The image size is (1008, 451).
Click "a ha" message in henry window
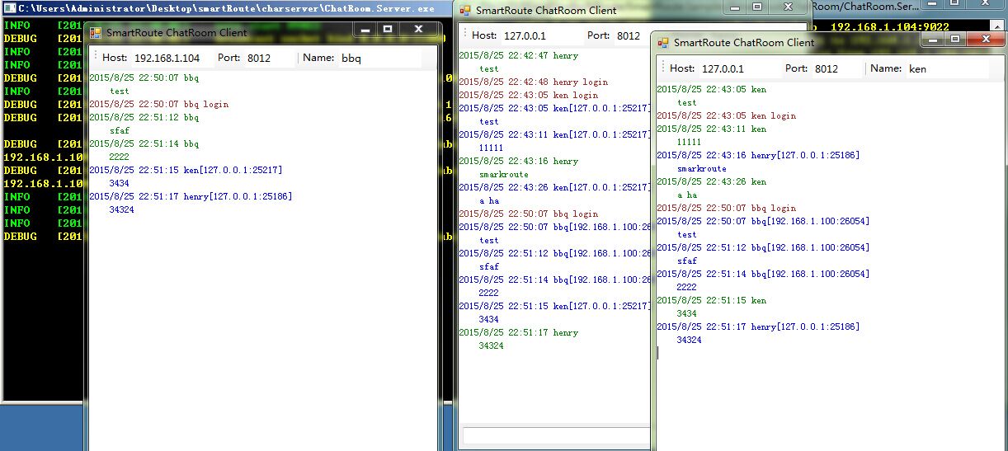pos(488,201)
